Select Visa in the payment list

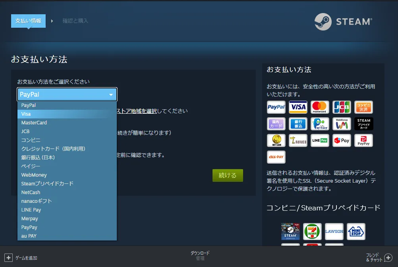(x=67, y=114)
